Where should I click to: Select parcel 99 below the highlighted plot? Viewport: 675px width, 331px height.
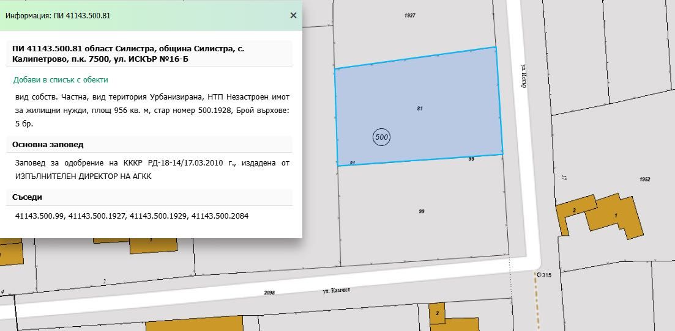422,211
